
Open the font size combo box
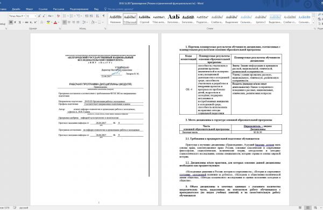[31, 16]
